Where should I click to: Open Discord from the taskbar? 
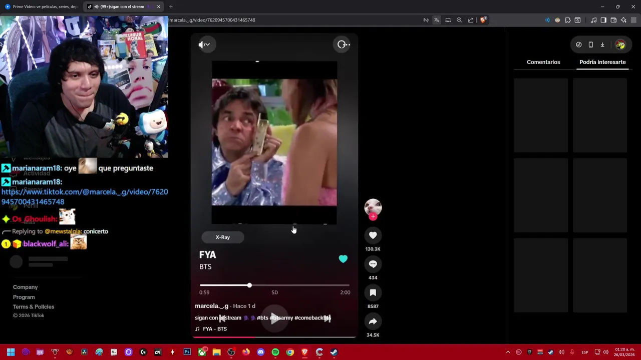[260, 352]
